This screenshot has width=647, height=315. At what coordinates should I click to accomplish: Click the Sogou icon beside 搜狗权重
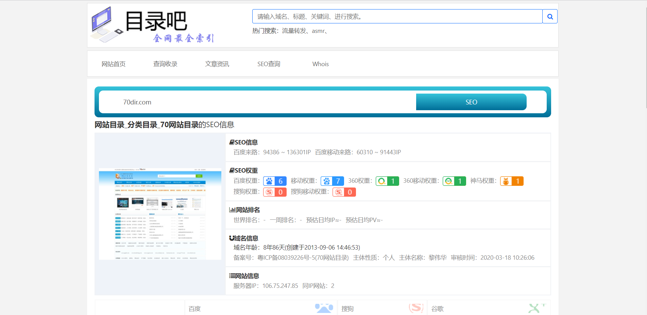pos(269,192)
